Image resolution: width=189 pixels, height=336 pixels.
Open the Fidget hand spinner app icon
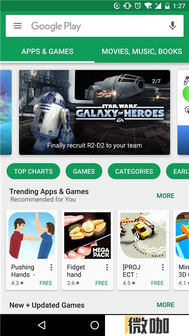pyautogui.click(x=87, y=236)
